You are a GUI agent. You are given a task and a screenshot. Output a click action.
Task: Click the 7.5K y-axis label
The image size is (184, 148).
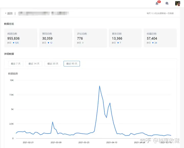[11, 95]
